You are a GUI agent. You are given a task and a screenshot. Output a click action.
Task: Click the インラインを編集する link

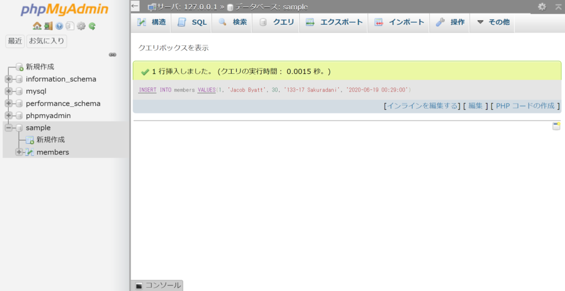point(422,106)
